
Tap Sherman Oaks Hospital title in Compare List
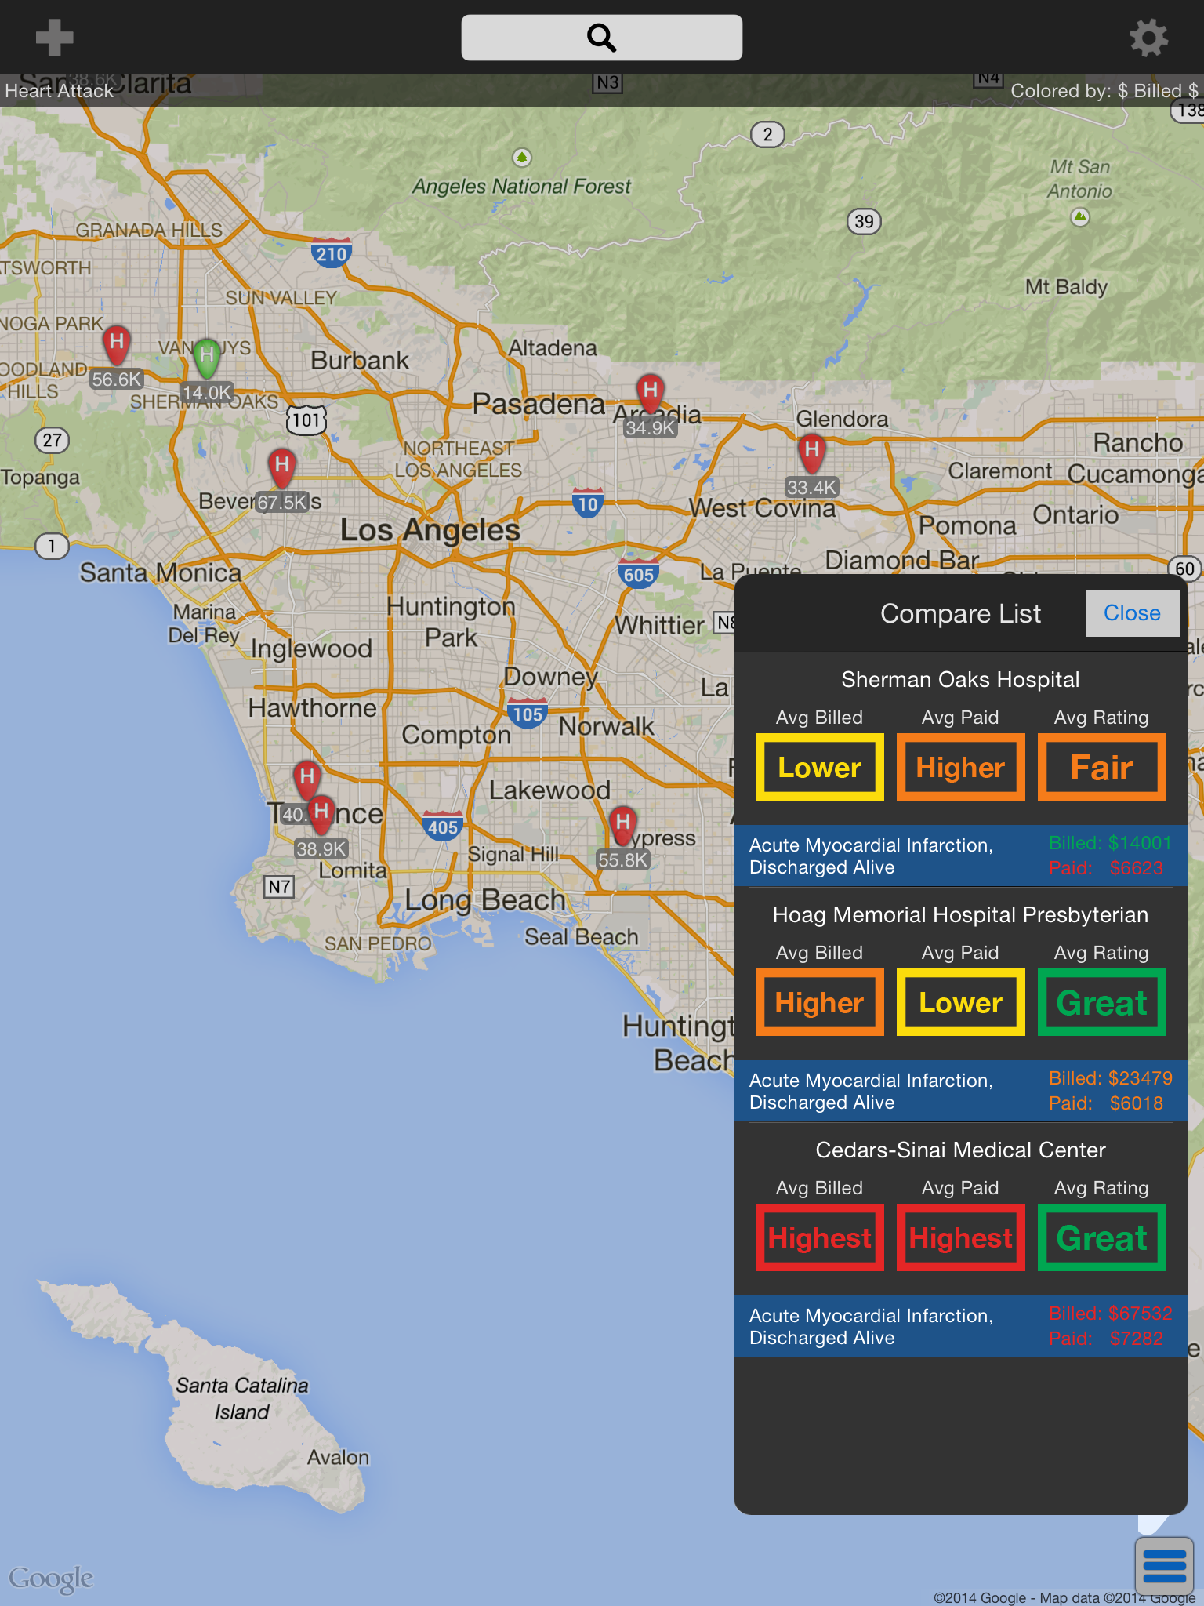(x=960, y=680)
